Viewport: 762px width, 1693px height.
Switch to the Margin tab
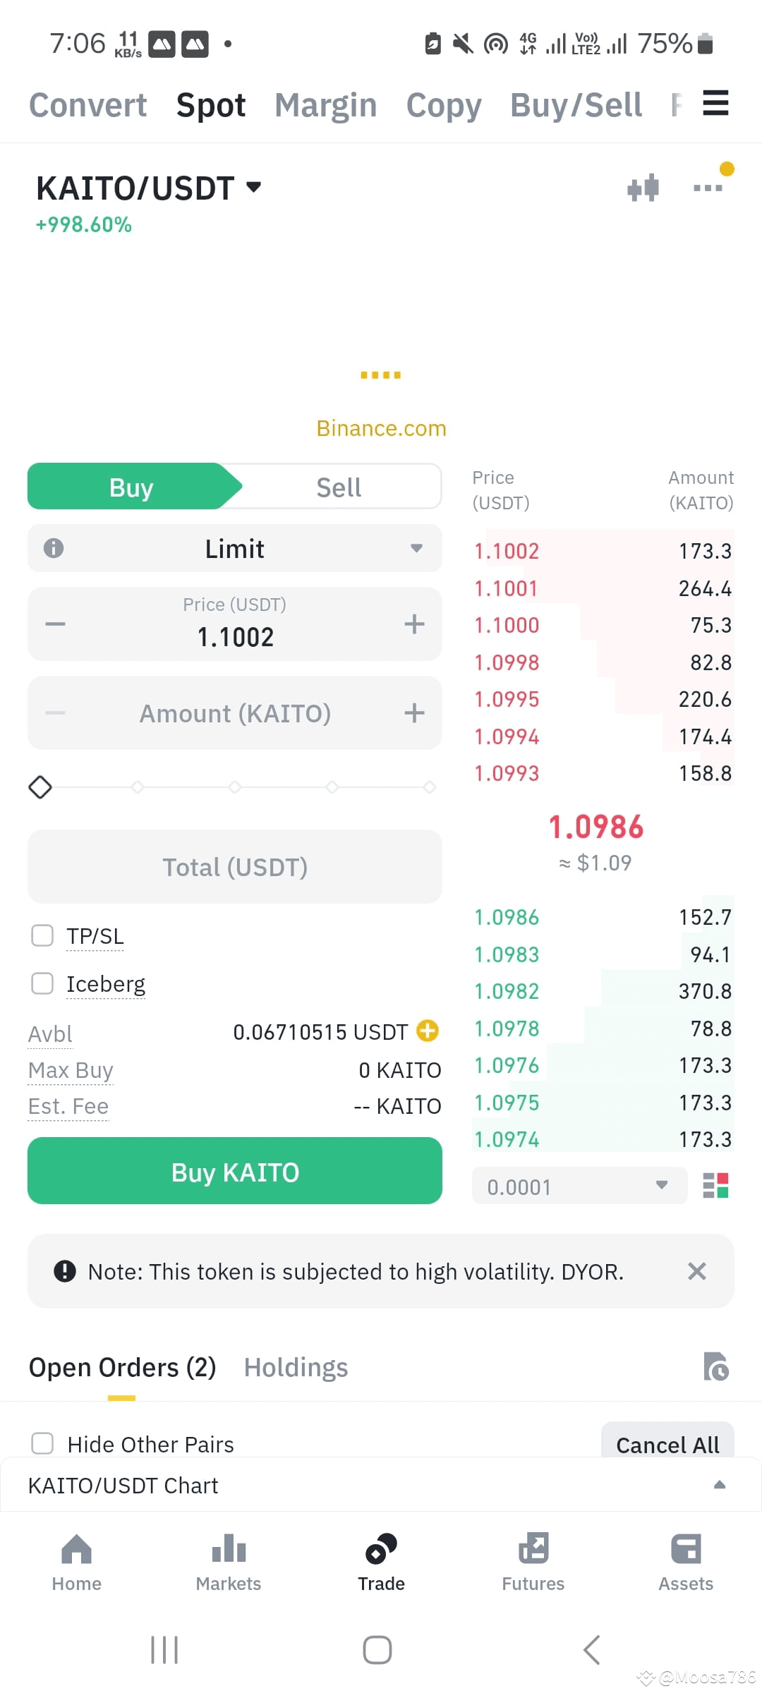325,105
